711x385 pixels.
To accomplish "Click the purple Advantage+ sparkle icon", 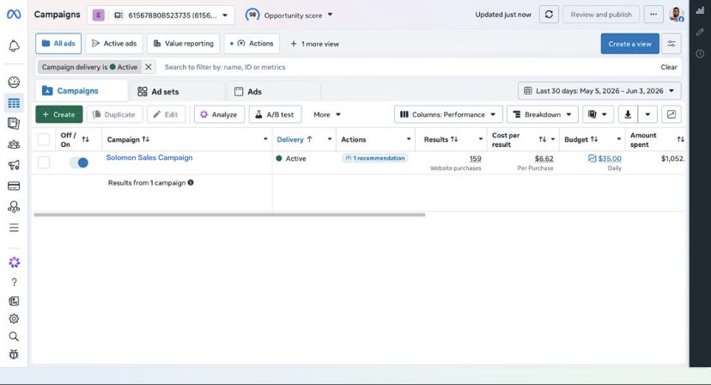I will point(14,262).
